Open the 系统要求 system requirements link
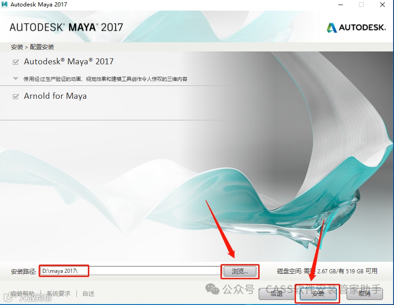Screen dimensions: 394x305 pos(58,294)
